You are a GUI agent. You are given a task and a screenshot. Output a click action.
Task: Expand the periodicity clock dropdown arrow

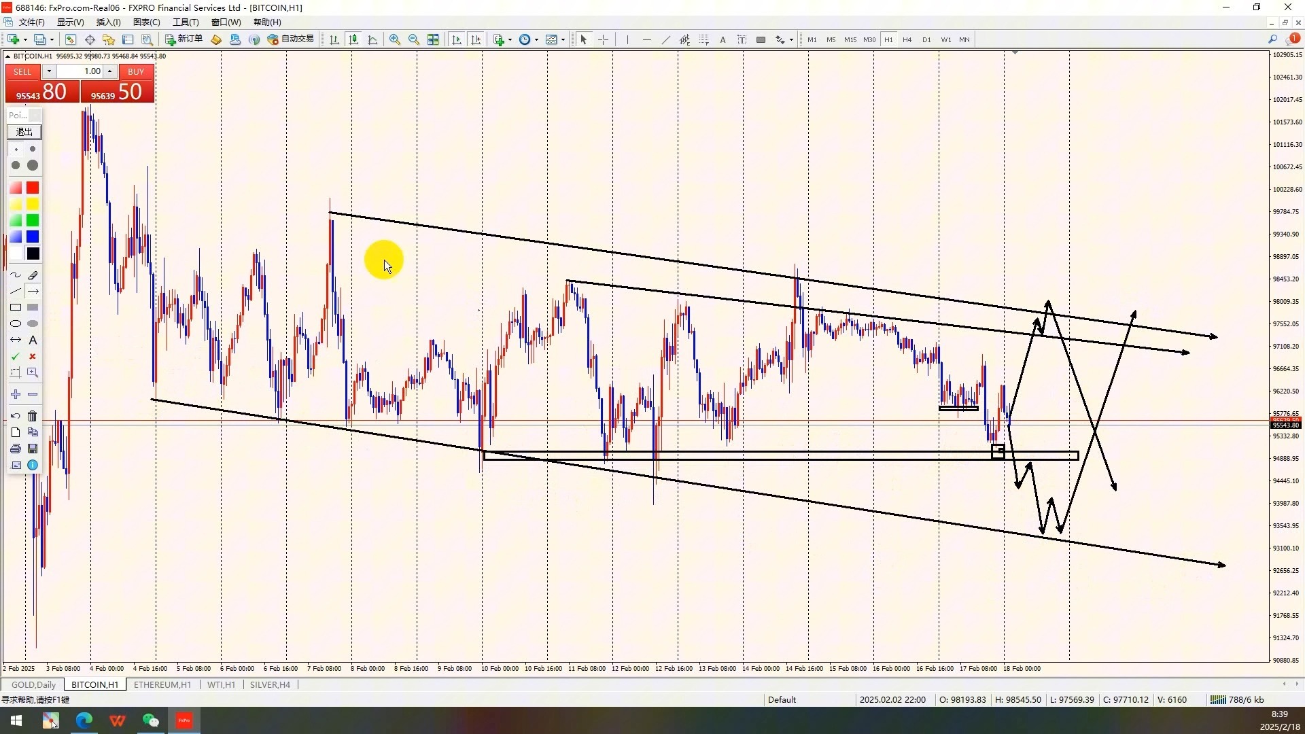click(537, 40)
